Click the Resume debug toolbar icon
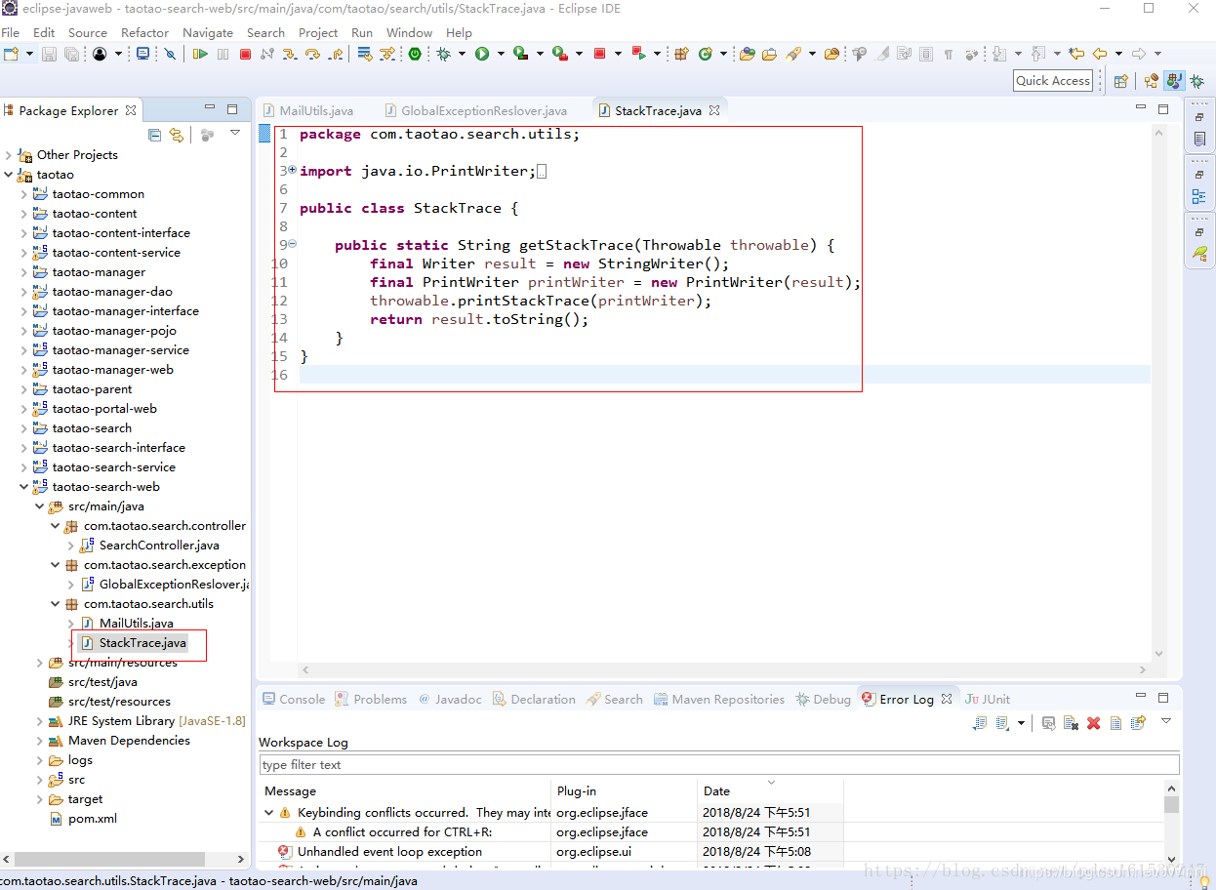 click(200, 54)
